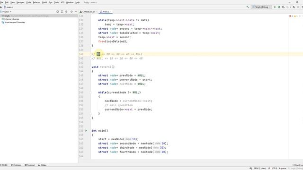This screenshot has height=170, width=303.
Task: Open the Navigate menu
Action: point(20,2)
